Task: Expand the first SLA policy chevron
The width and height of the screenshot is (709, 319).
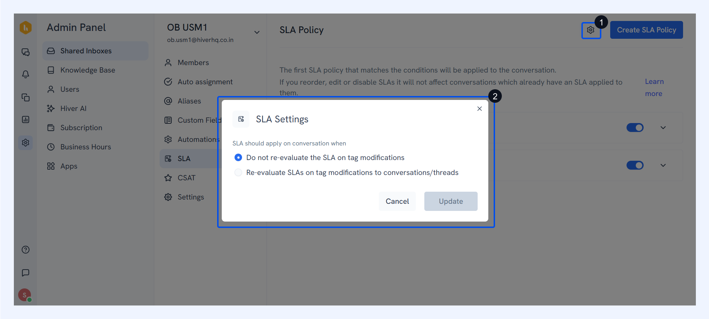Action: tap(663, 128)
